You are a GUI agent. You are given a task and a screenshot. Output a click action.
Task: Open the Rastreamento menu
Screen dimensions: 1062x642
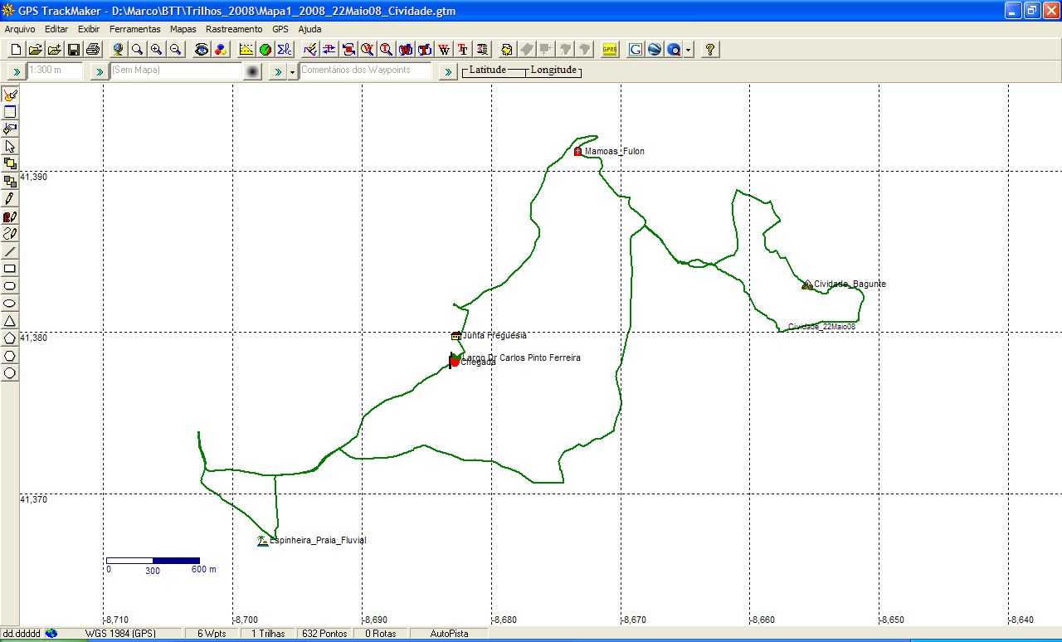pos(234,29)
